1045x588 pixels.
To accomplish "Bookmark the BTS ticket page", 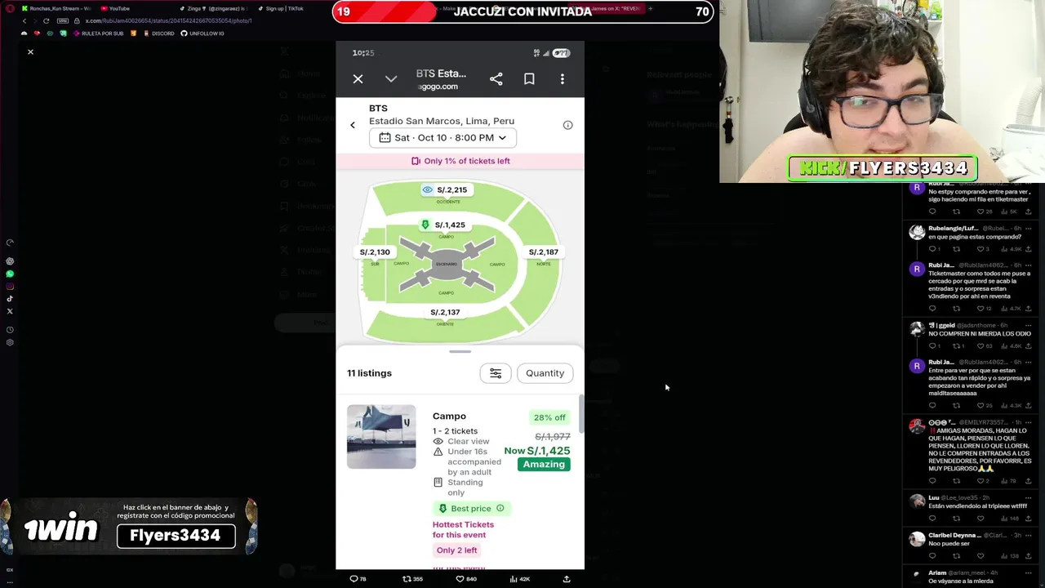I will click(x=529, y=79).
